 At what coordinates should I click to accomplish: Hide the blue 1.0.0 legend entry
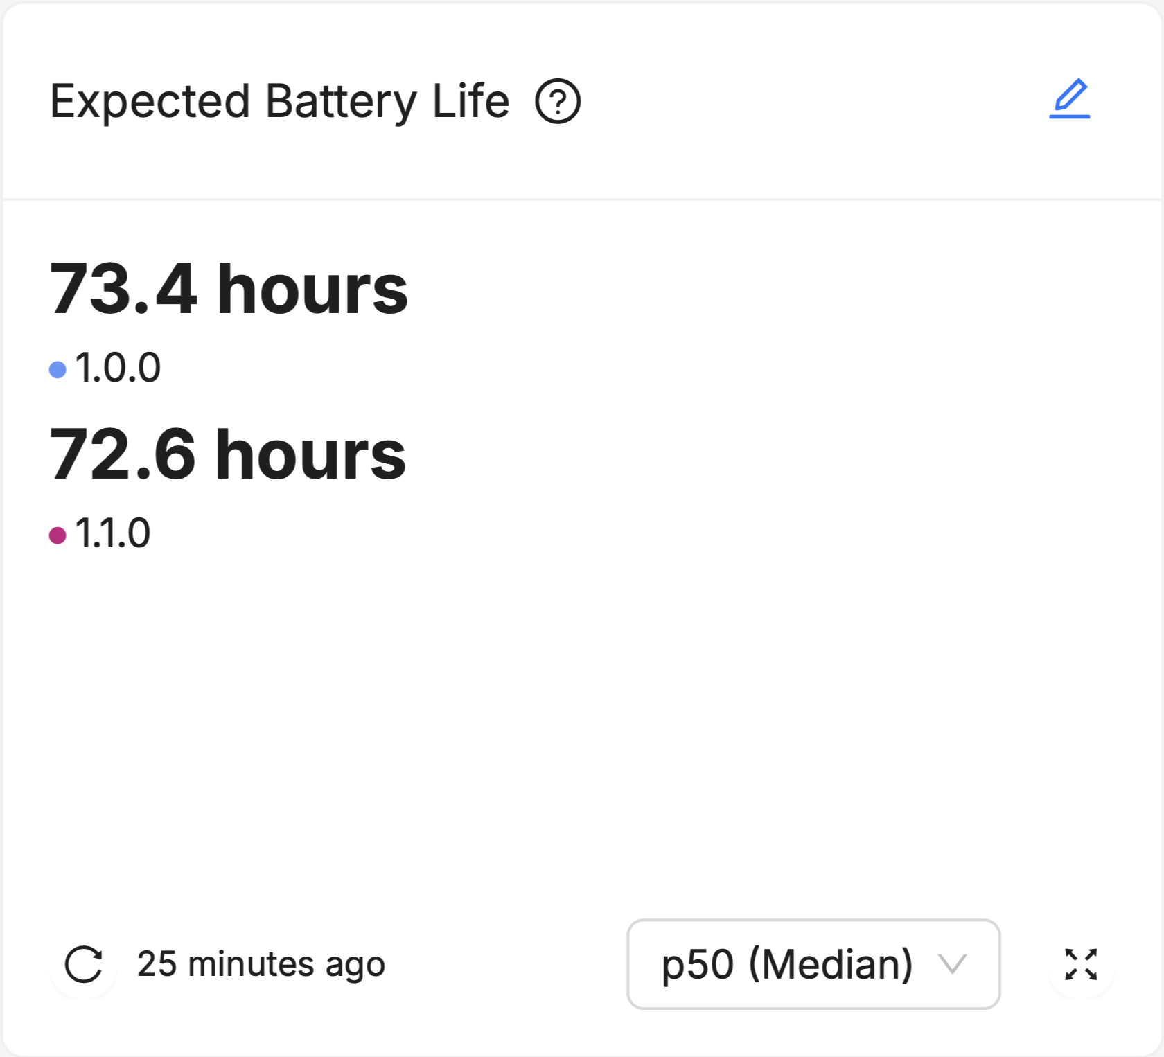coord(107,368)
